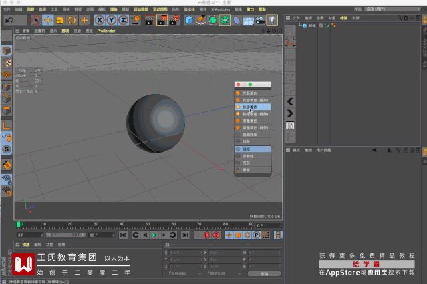427x284 pixels.
Task: Toggle the X axis lock
Action: tap(100, 20)
